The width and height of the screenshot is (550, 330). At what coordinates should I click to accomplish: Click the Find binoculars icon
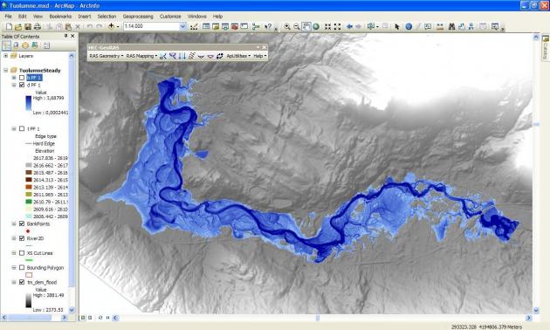[x=451, y=27]
